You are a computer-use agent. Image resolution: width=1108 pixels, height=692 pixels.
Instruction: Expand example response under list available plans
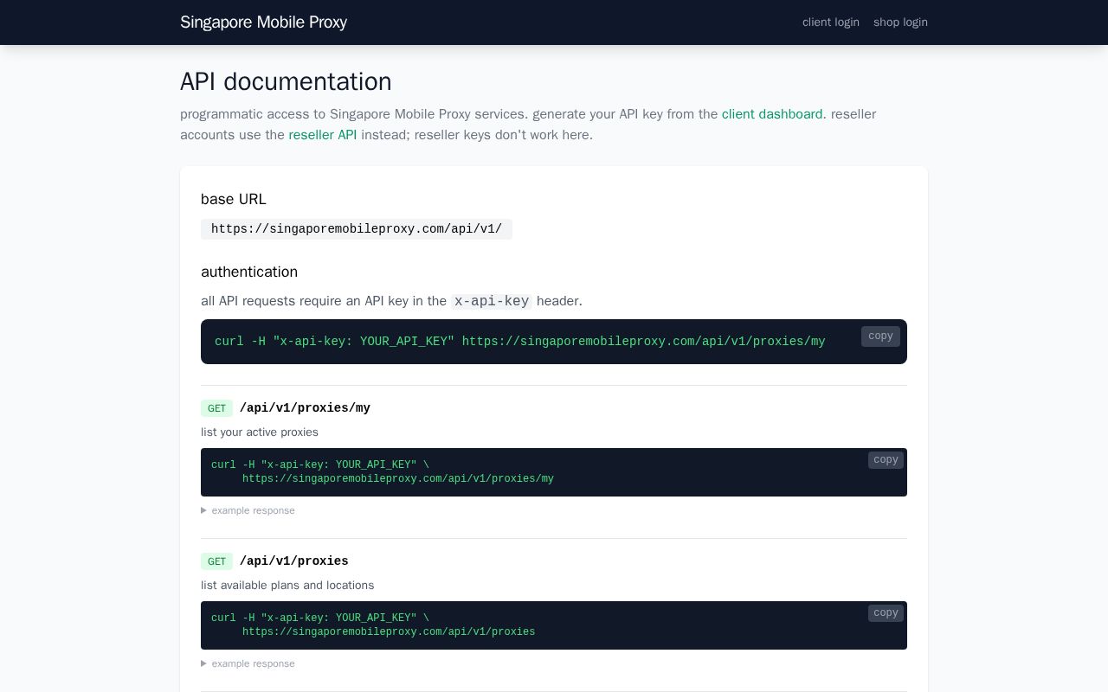[248, 663]
